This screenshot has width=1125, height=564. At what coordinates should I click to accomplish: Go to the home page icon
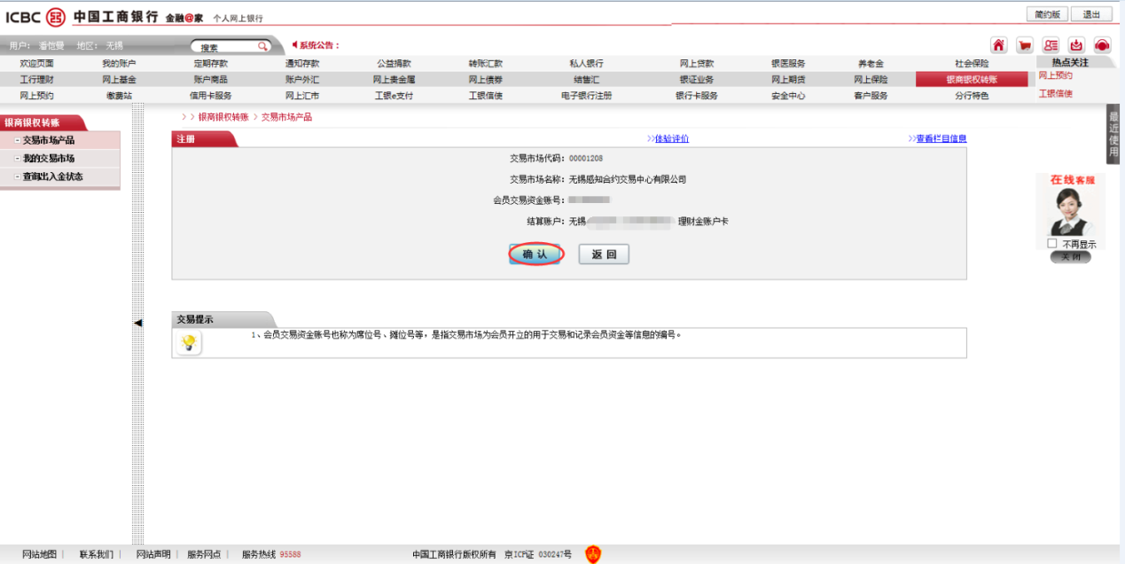(x=999, y=45)
